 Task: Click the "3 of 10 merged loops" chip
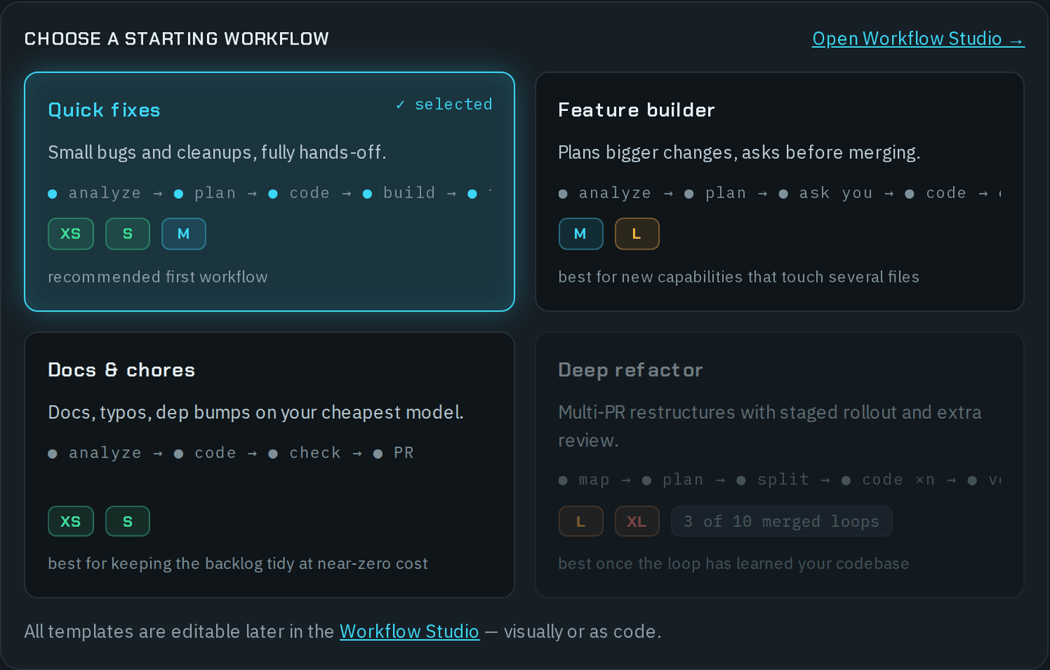tap(782, 521)
